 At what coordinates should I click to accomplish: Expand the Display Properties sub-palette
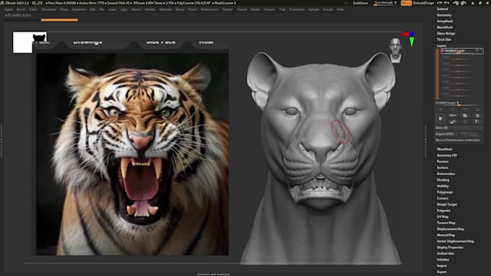coord(450,247)
